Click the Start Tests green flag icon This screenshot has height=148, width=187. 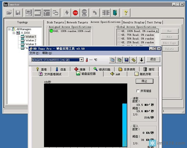click(66, 13)
